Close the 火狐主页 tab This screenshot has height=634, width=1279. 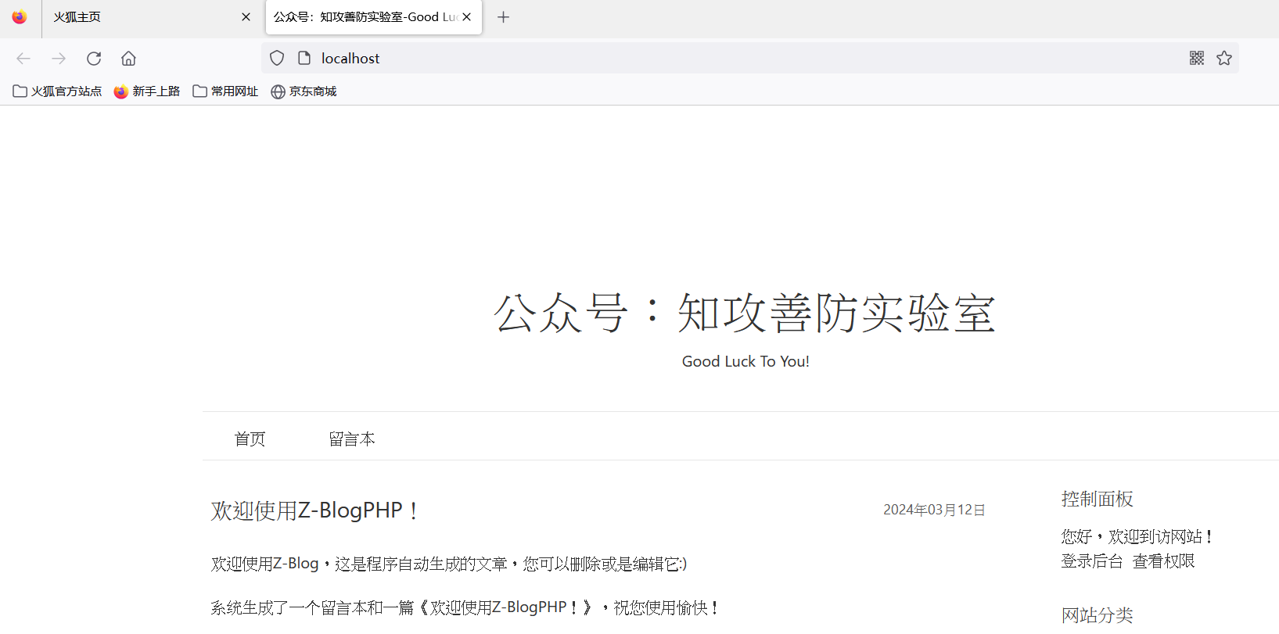[246, 17]
